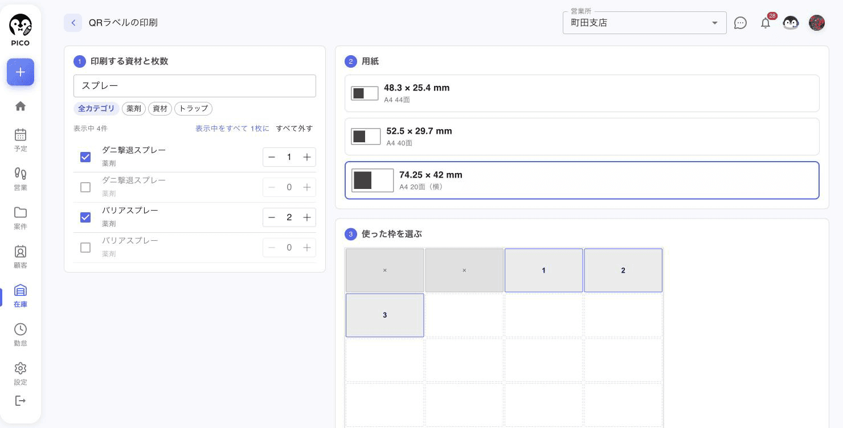Open the user profile picture
Viewport: 843px width, 428px height.
[x=817, y=23]
